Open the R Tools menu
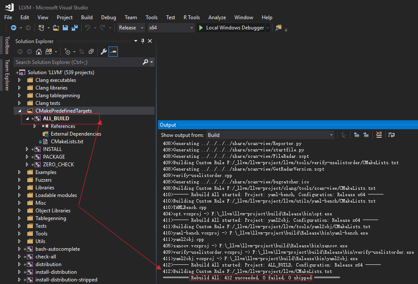Viewport: 418px width, 284px height. pyautogui.click(x=192, y=17)
